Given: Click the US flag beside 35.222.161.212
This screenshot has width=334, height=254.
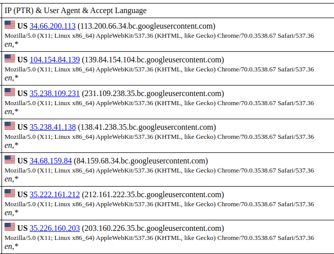Looking at the screenshot, I should (10, 193).
